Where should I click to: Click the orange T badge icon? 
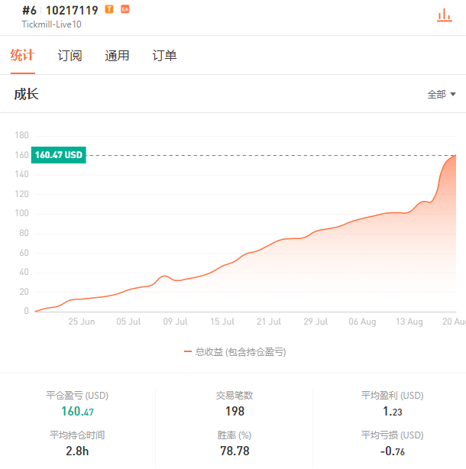click(x=109, y=9)
